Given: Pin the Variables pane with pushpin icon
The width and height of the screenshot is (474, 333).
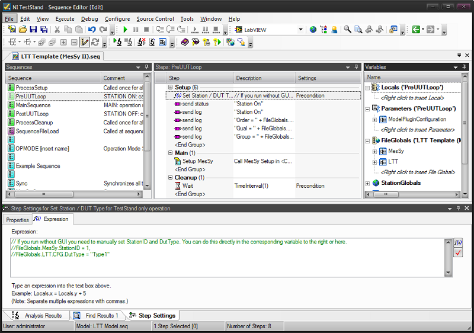Looking at the screenshot, I should (464, 67).
